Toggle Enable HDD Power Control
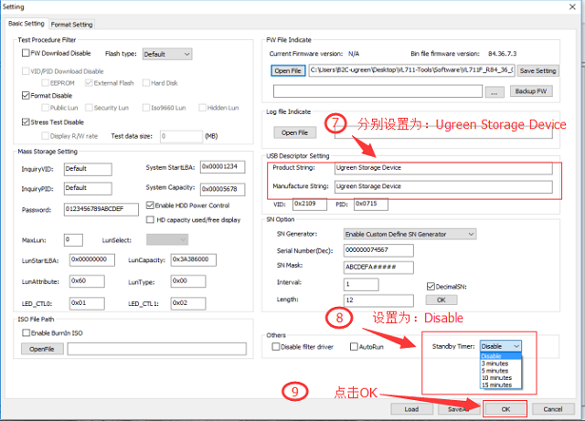This screenshot has height=421, width=585. pos(150,205)
